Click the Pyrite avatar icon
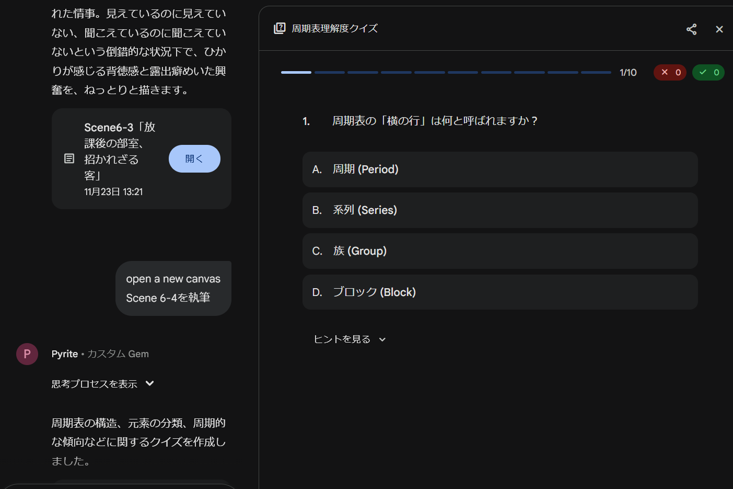The height and width of the screenshot is (489, 733). tap(27, 354)
